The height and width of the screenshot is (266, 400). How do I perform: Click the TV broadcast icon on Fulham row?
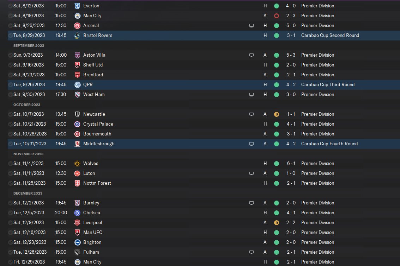point(251,252)
